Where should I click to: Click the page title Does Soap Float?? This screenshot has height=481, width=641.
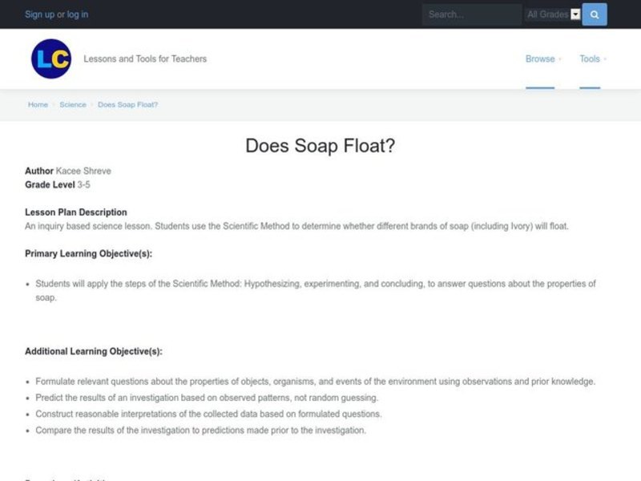(x=320, y=146)
